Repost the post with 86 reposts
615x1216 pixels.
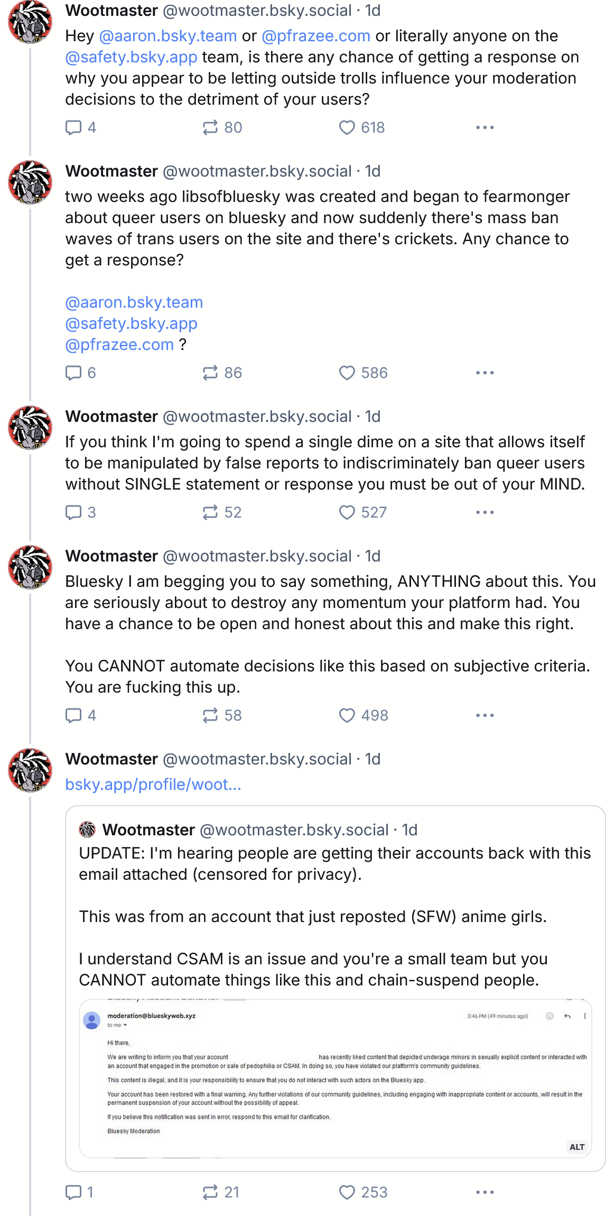pyautogui.click(x=210, y=373)
